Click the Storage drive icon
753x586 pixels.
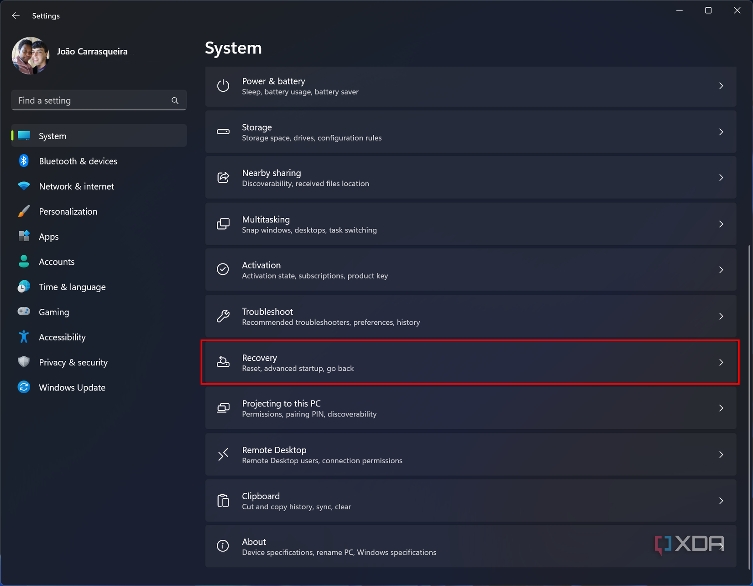(223, 132)
